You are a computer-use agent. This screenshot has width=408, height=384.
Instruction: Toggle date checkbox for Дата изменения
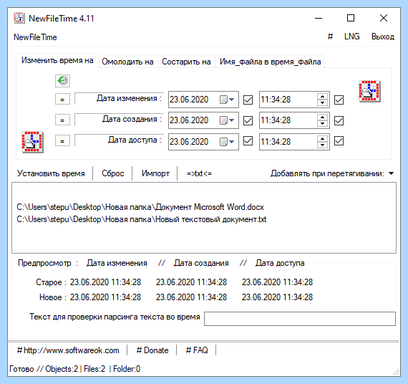pos(248,100)
